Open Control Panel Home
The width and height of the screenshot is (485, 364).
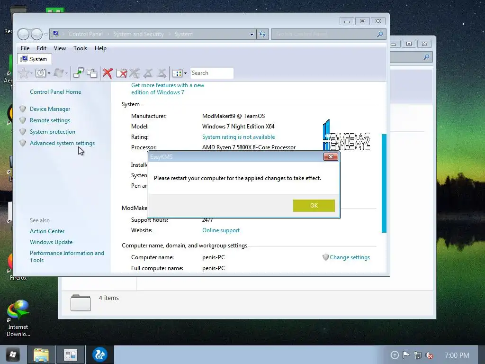click(x=55, y=92)
